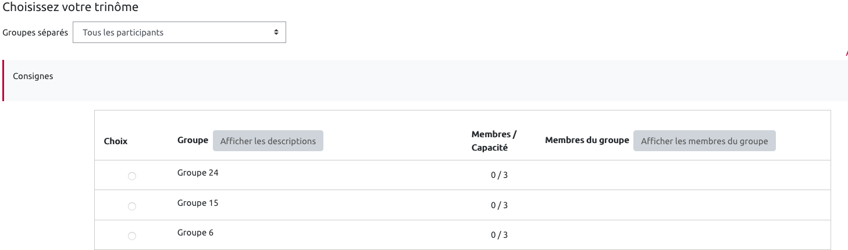Click the Groupe 24 name label
Image resolution: width=848 pixels, height=250 pixels.
coord(198,173)
